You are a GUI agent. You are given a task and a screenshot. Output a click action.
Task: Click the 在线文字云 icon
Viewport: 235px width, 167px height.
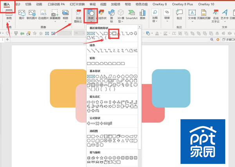[x=215, y=16]
